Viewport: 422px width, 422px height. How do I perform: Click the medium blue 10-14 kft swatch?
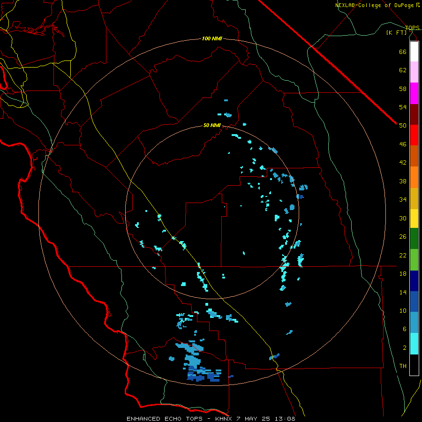coord(414,301)
